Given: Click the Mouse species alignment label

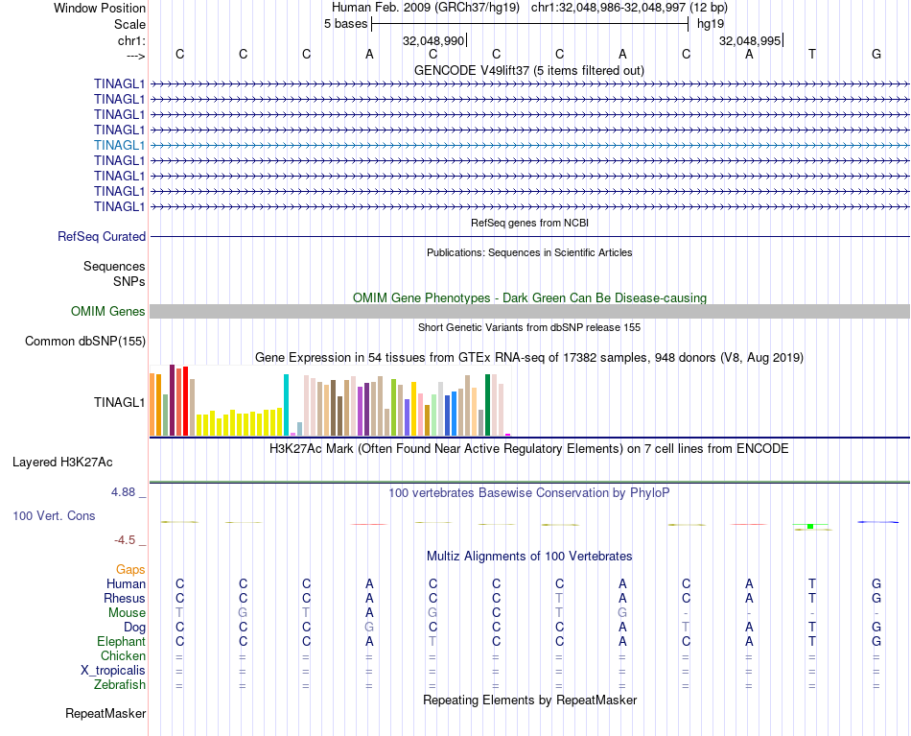Looking at the screenshot, I should click(x=127, y=612).
